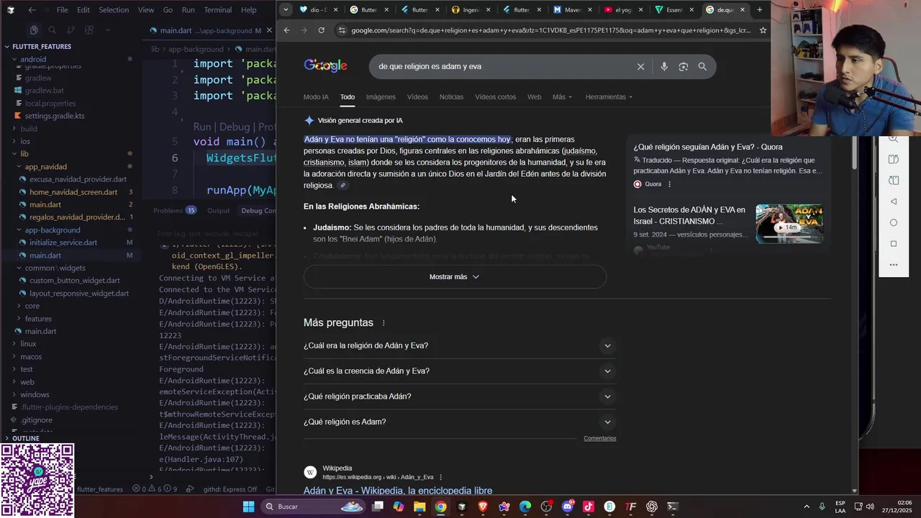Click the Run code lens above main()
This screenshot has height=518, width=921.
point(202,127)
